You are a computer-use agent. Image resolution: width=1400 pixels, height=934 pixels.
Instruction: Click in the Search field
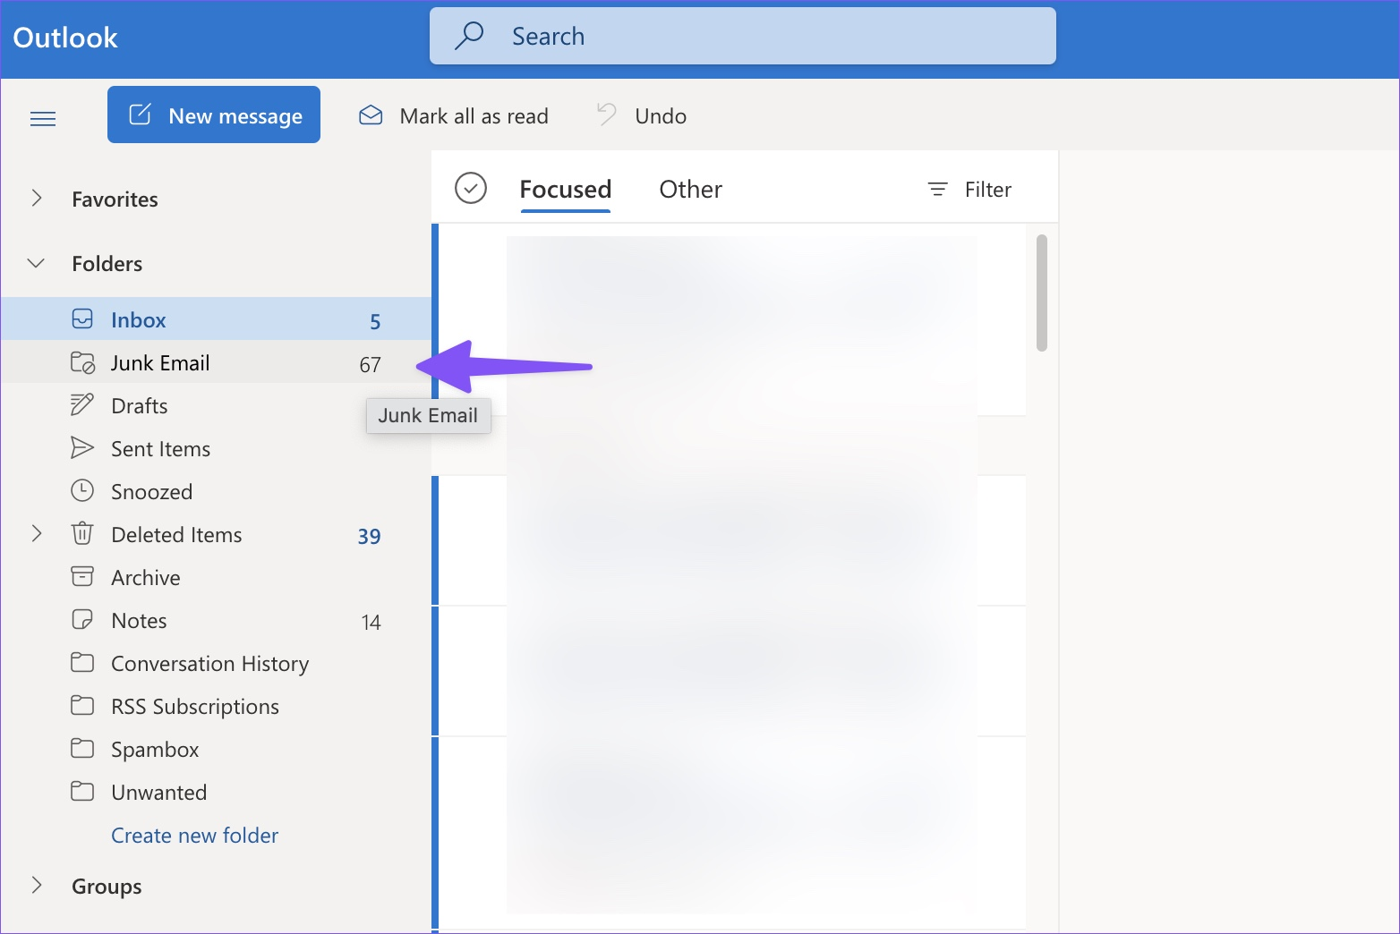click(x=743, y=36)
